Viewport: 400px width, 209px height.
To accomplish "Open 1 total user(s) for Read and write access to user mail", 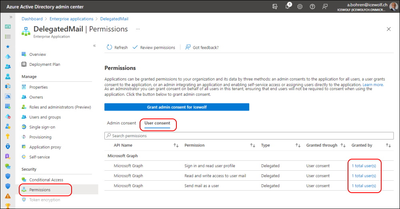I will pyautogui.click(x=364, y=175).
